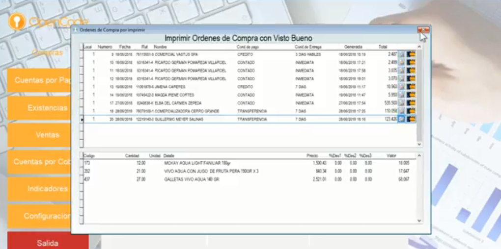Image resolution: width=501 pixels, height=249 pixels.
Task: Open the Cuentas por Pagar menu button
Action: 39,80
